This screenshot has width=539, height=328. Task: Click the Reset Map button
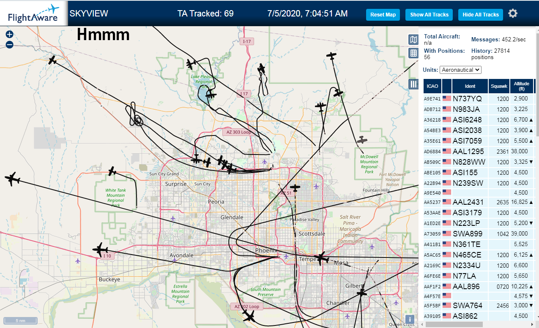click(x=383, y=15)
